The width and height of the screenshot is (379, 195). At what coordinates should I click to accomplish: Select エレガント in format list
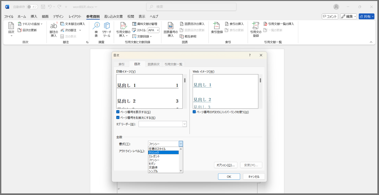pos(163,156)
